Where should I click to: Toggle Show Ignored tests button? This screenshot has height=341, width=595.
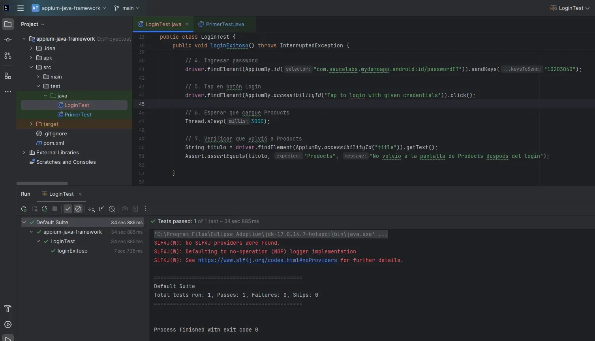(78, 209)
